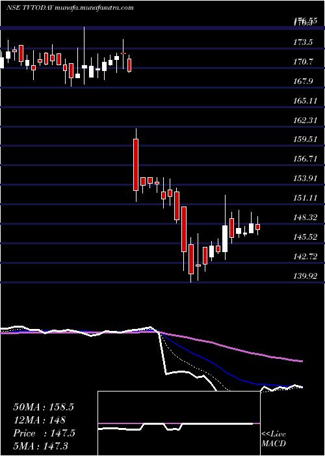The width and height of the screenshot is (325, 456).
Task: Click the Live MACD label
Action: pos(274,439)
